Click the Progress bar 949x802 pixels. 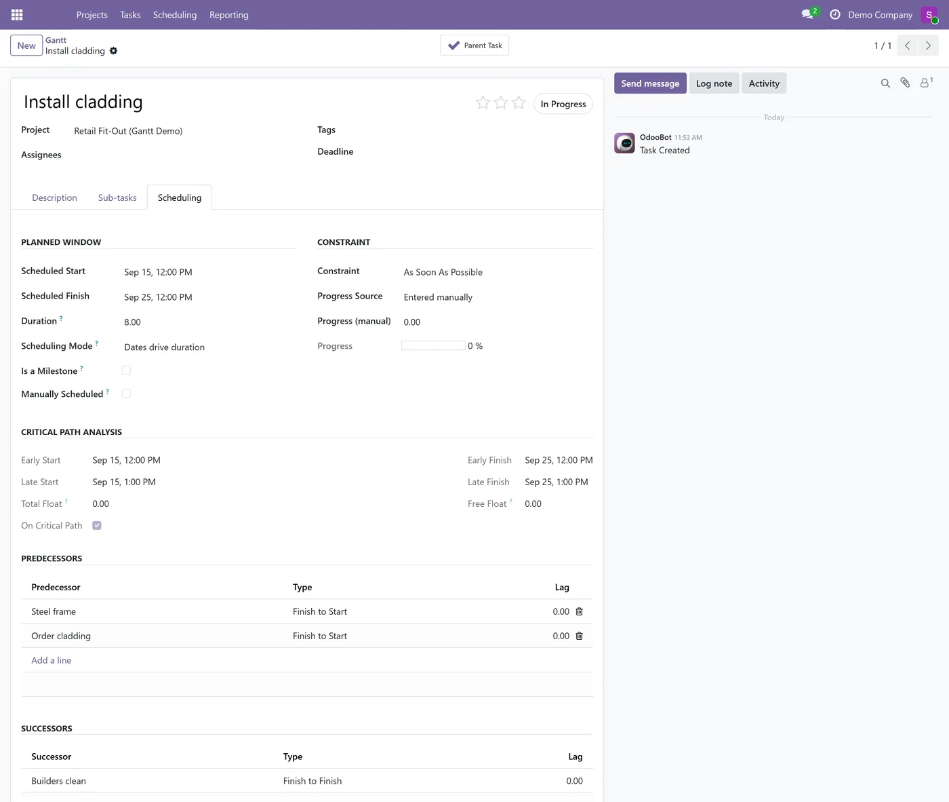[x=433, y=346]
